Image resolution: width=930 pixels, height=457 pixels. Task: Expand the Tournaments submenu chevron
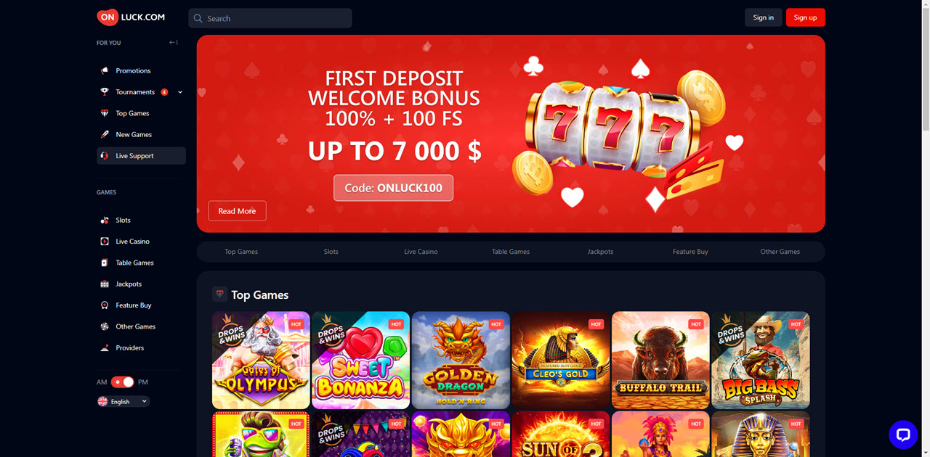(180, 92)
